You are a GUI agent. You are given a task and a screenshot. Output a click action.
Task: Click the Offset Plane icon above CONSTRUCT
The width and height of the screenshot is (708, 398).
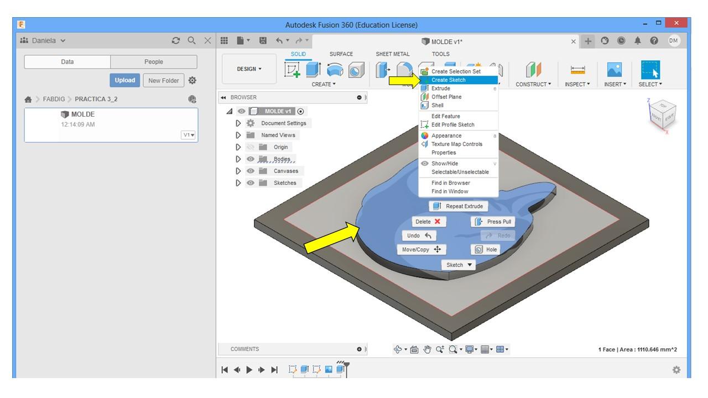tap(533, 69)
